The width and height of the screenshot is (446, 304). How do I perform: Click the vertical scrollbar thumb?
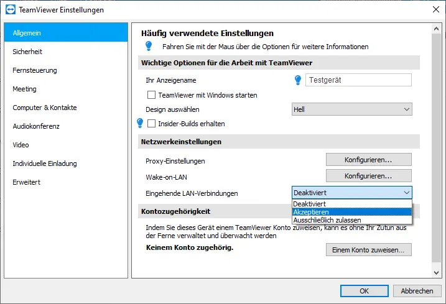tap(436, 148)
